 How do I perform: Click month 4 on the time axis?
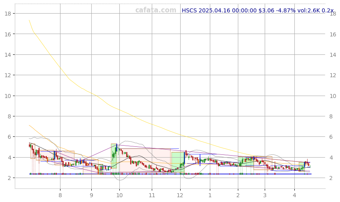pyautogui.click(x=294, y=195)
